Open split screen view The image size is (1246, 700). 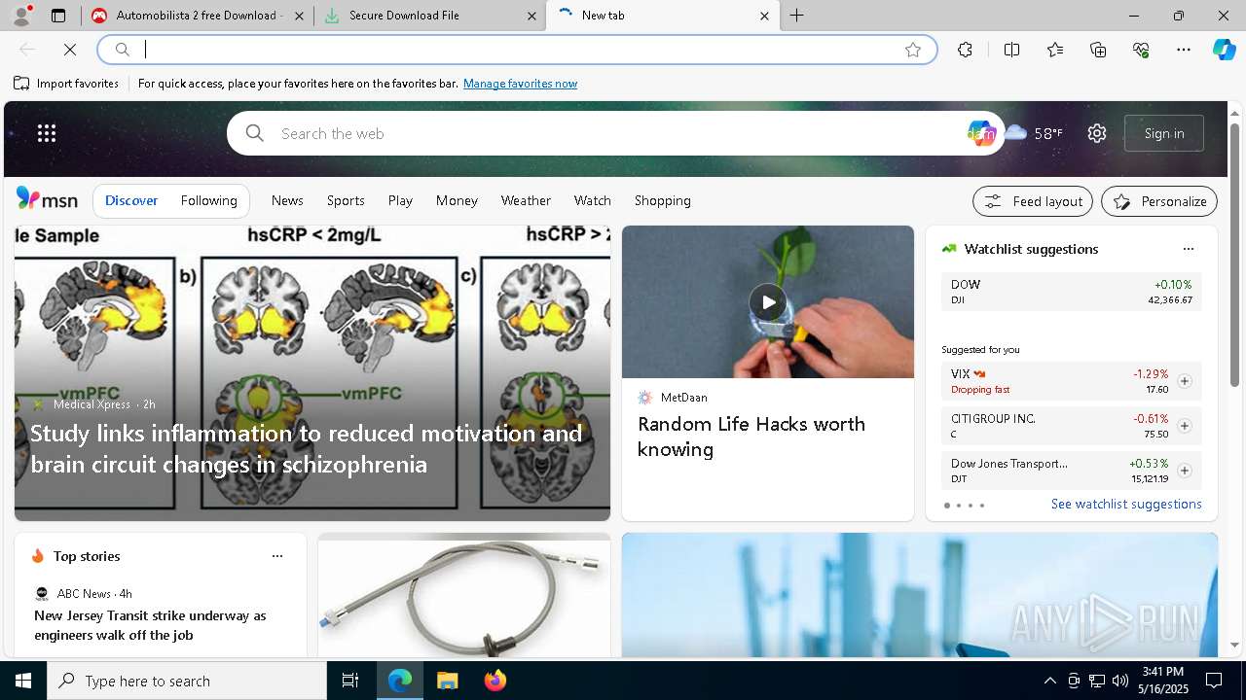point(1011,50)
